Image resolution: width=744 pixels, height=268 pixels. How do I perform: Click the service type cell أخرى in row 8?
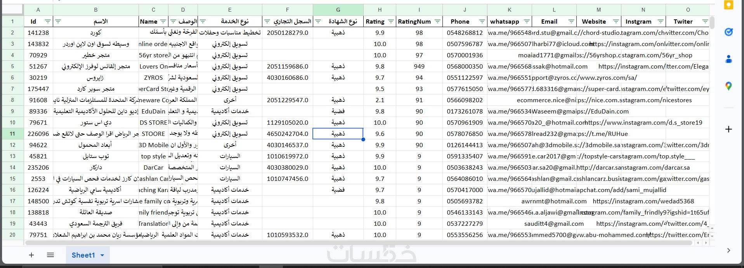230,100
